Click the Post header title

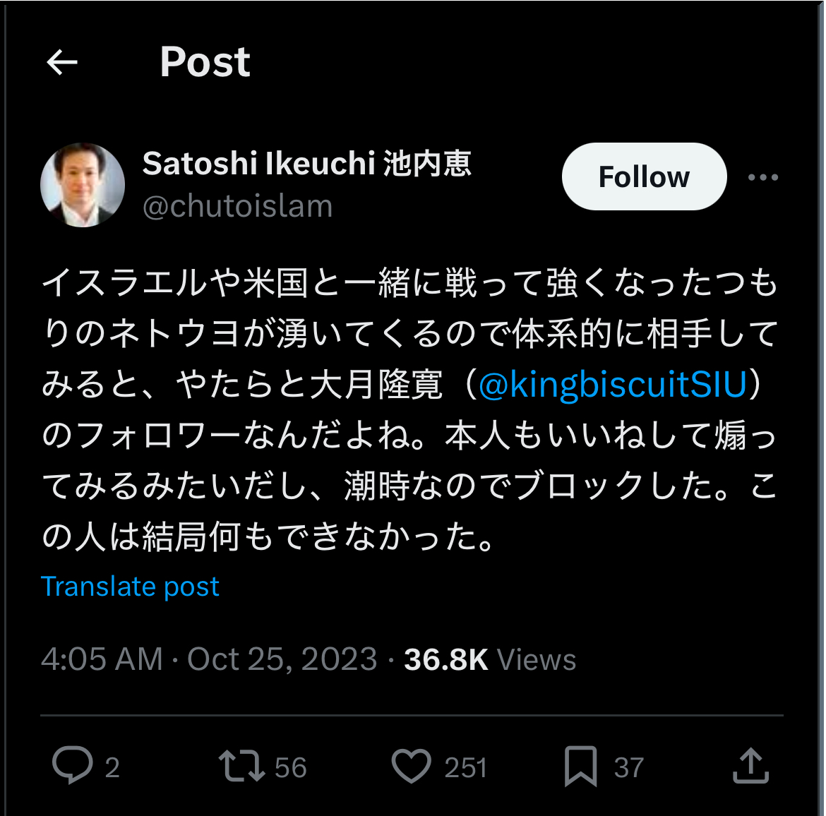point(205,62)
